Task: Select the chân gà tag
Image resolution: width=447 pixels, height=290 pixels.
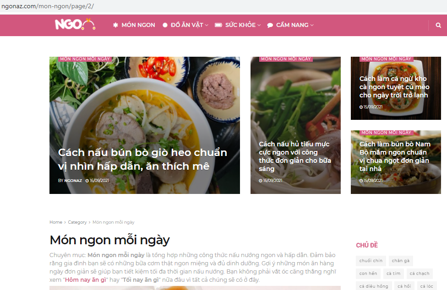Action: point(401,261)
